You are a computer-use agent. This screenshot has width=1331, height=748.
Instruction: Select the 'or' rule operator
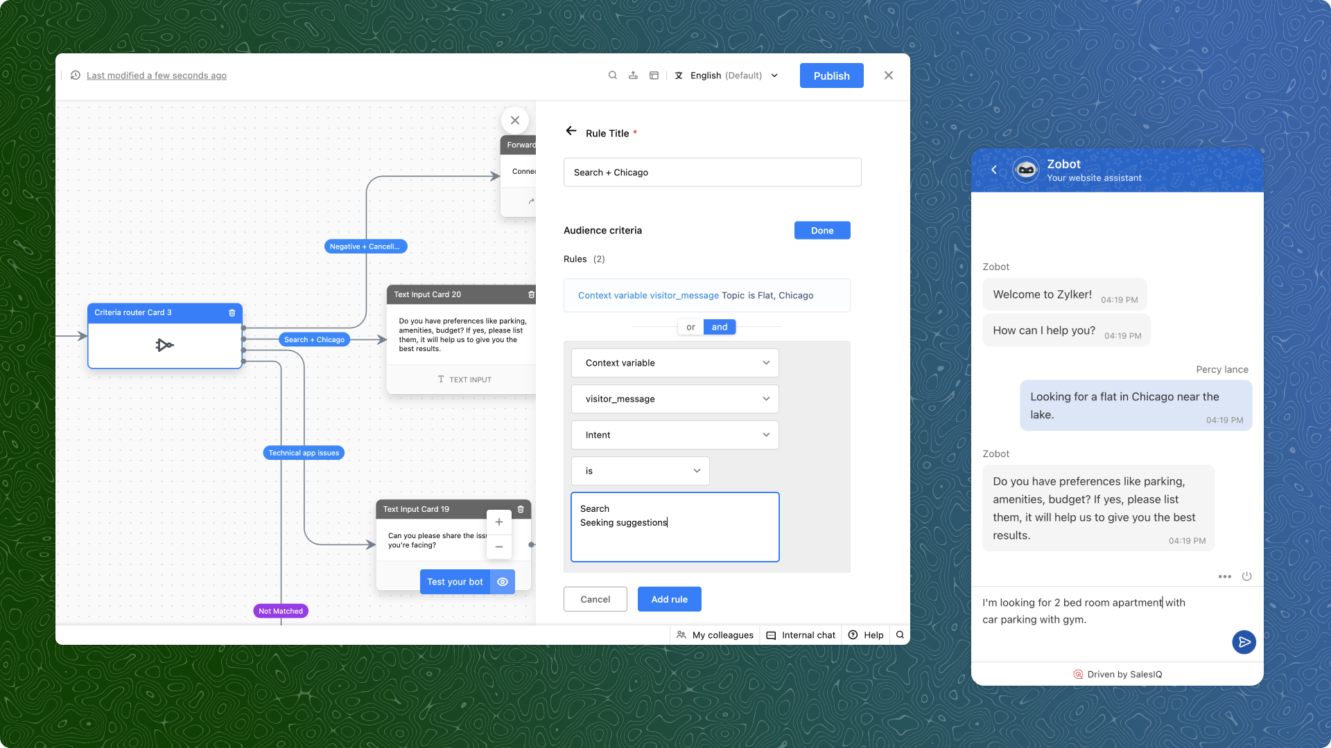690,327
